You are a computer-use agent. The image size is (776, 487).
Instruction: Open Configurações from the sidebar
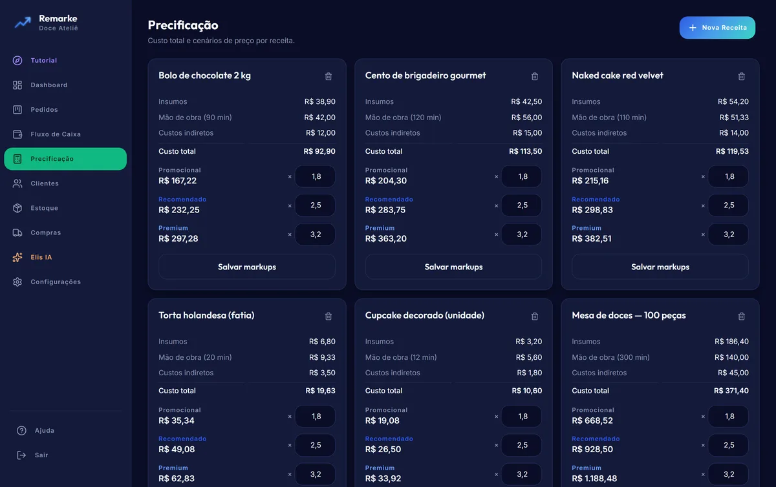(65, 282)
